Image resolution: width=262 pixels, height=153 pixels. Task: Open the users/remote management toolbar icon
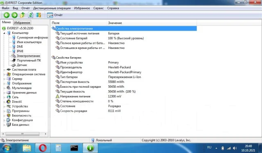tap(38, 15)
